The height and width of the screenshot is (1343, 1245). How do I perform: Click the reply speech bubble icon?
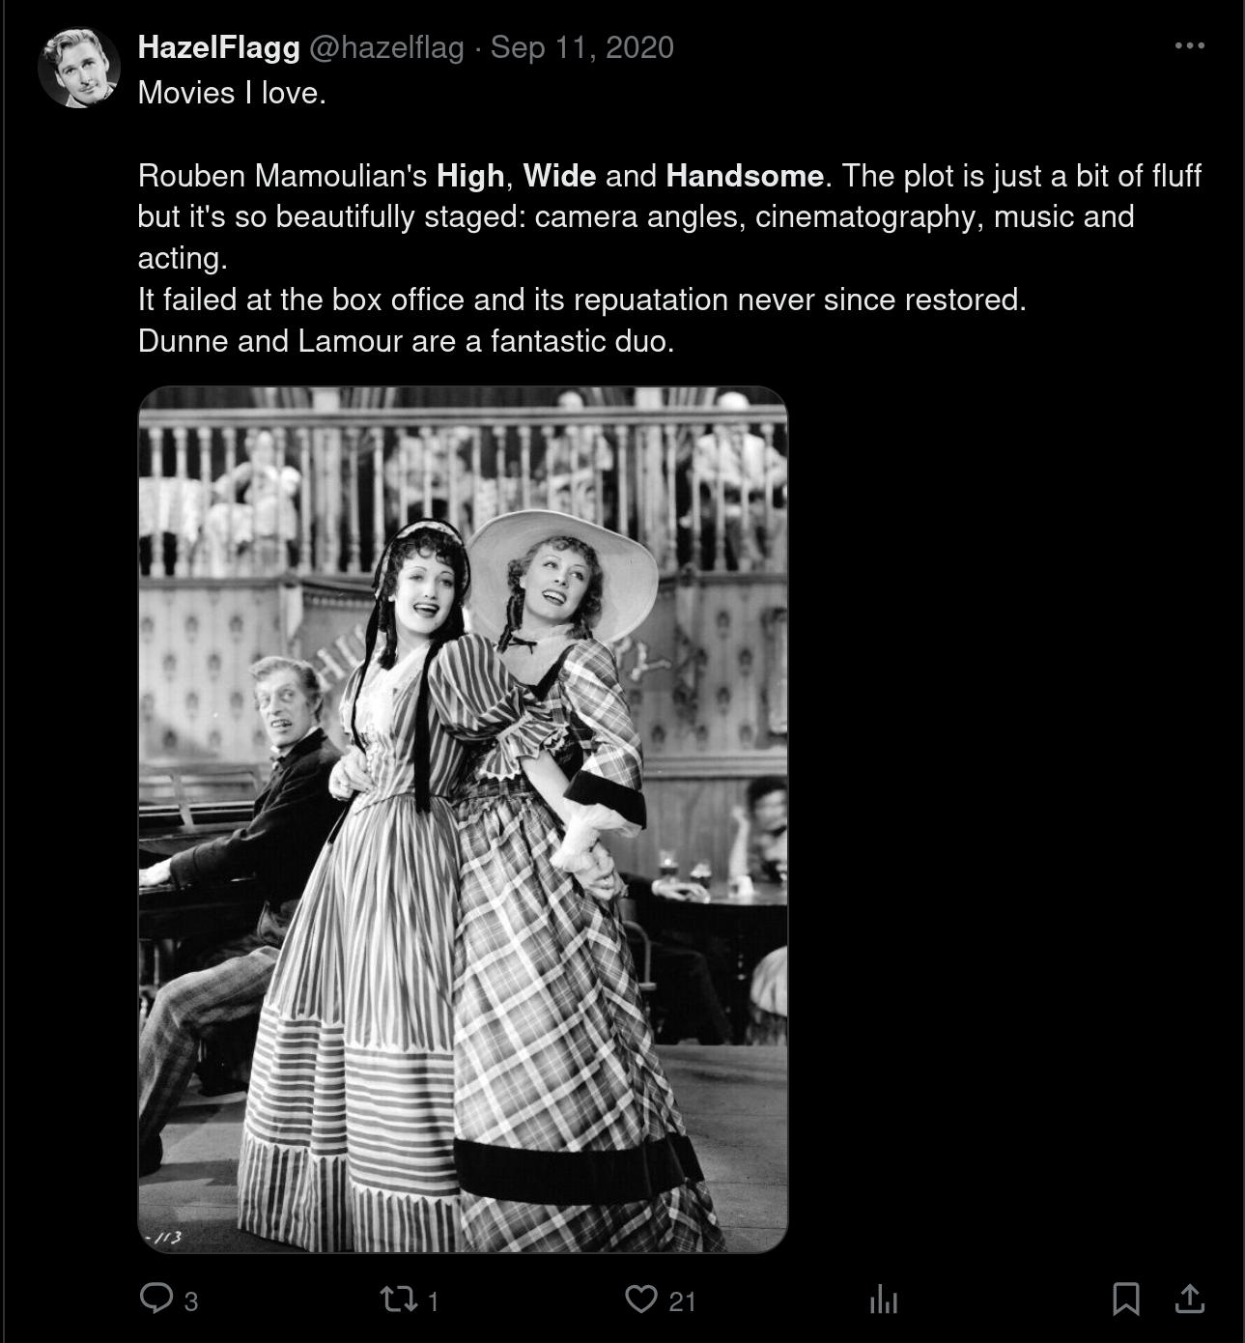(156, 1298)
